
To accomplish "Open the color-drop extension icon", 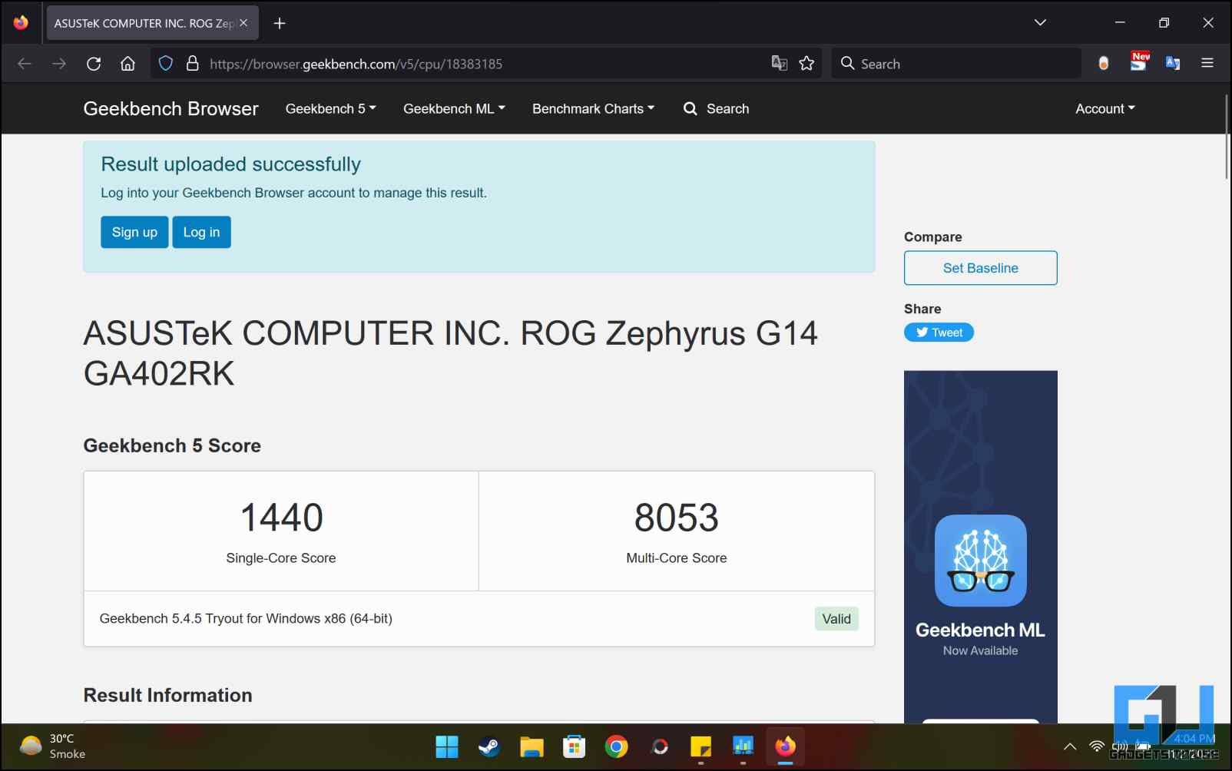I will [1104, 64].
